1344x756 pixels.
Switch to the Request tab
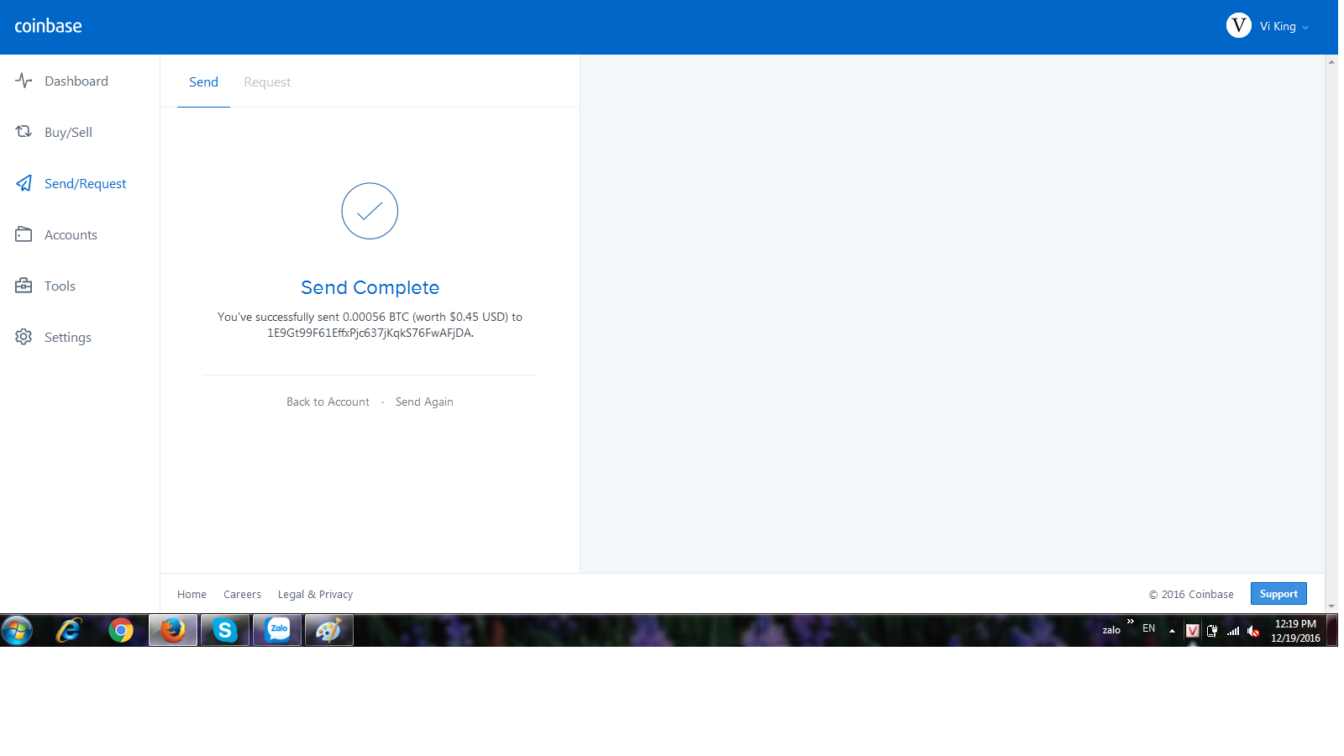[x=267, y=81]
